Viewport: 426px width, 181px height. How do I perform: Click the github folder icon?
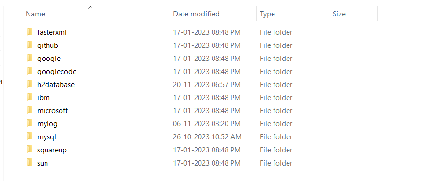point(30,45)
